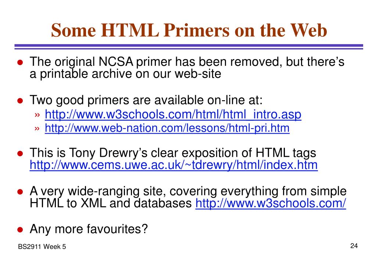Click the red bullet beside 'A very wide-ranging site'
The image size is (376, 260).
point(20,192)
